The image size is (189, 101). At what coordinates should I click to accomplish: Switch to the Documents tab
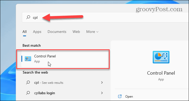[x=57, y=32]
